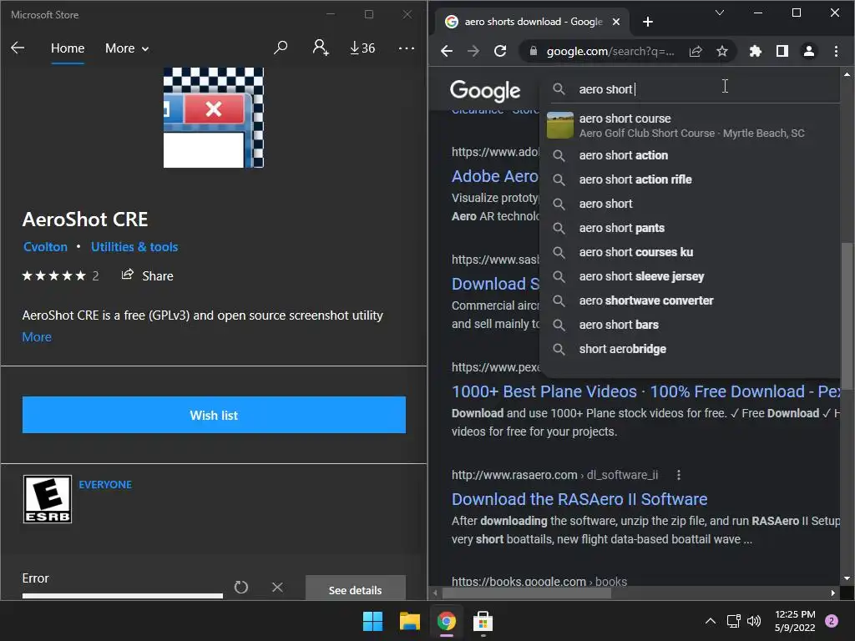Select suggestion short aerobridge

coord(691,349)
